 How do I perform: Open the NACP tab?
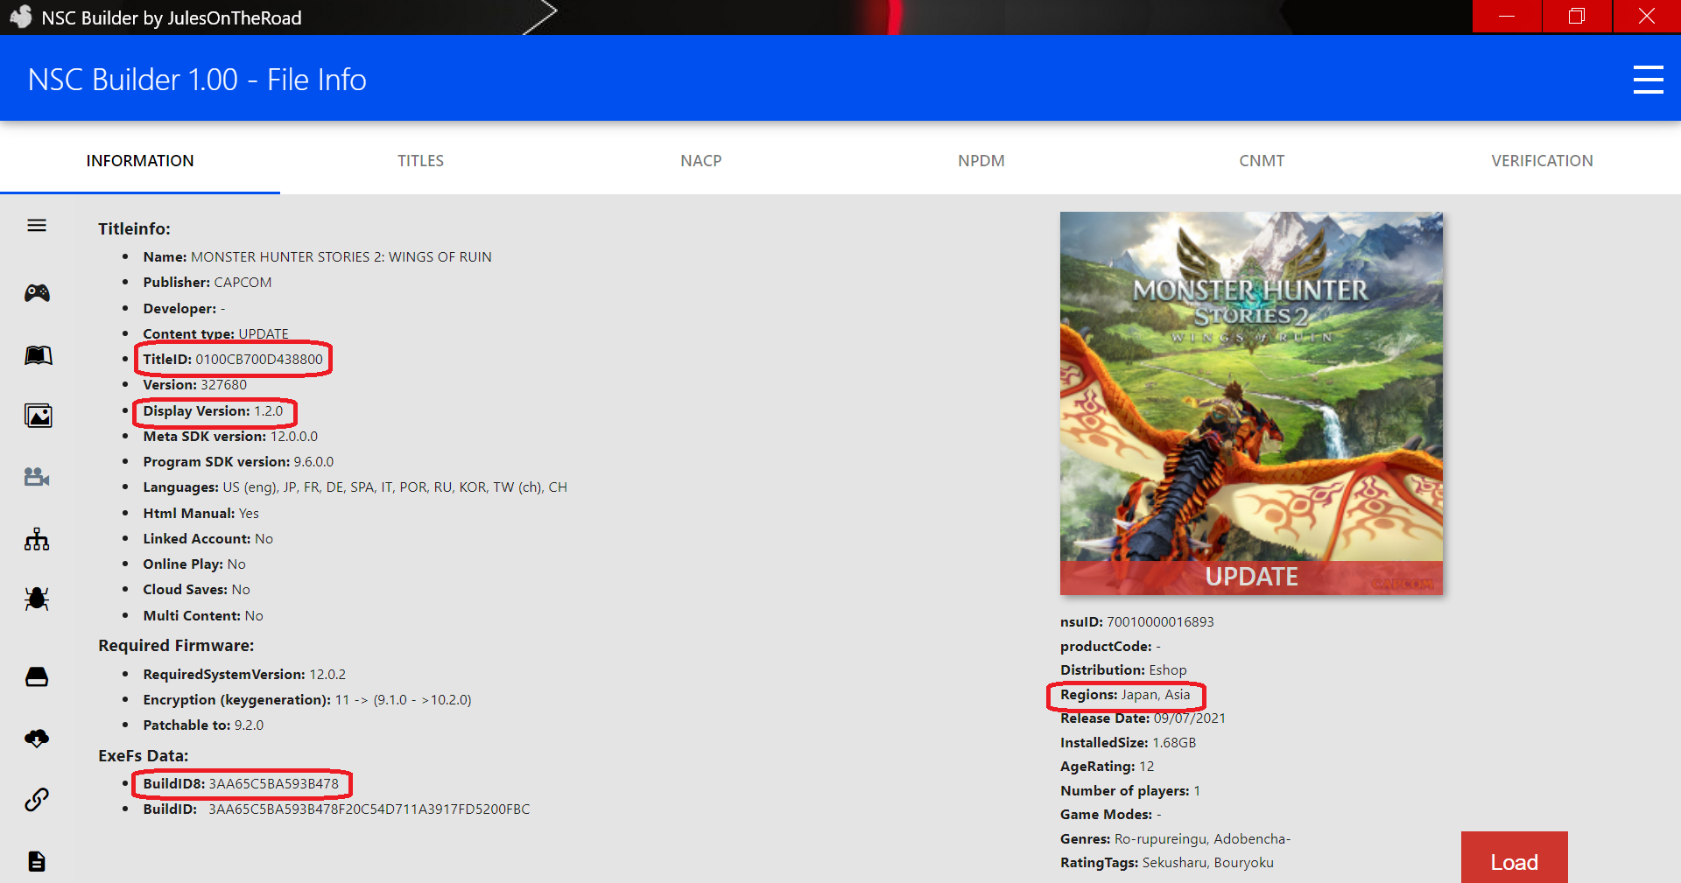pyautogui.click(x=701, y=161)
